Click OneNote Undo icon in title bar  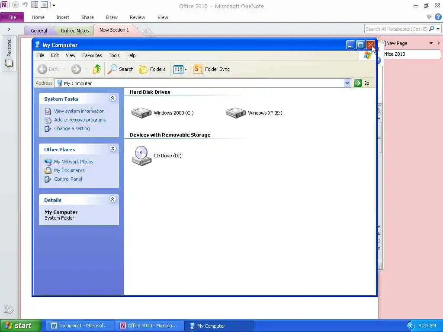(x=25, y=5)
